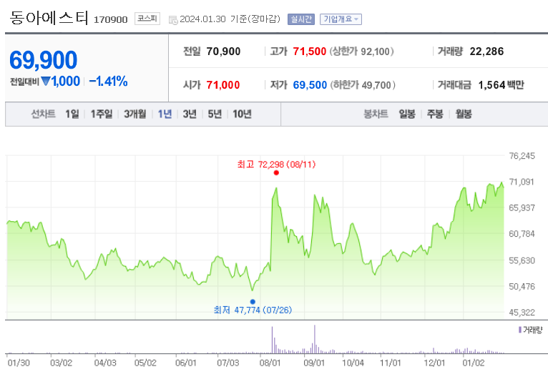Screen dimensions: 548x377
Task: Click the 저가 value 69,500
Action: tap(310, 85)
